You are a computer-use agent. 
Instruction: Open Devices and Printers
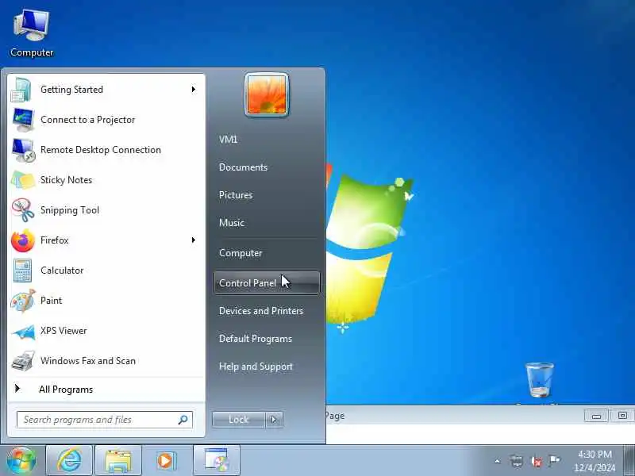(x=261, y=311)
